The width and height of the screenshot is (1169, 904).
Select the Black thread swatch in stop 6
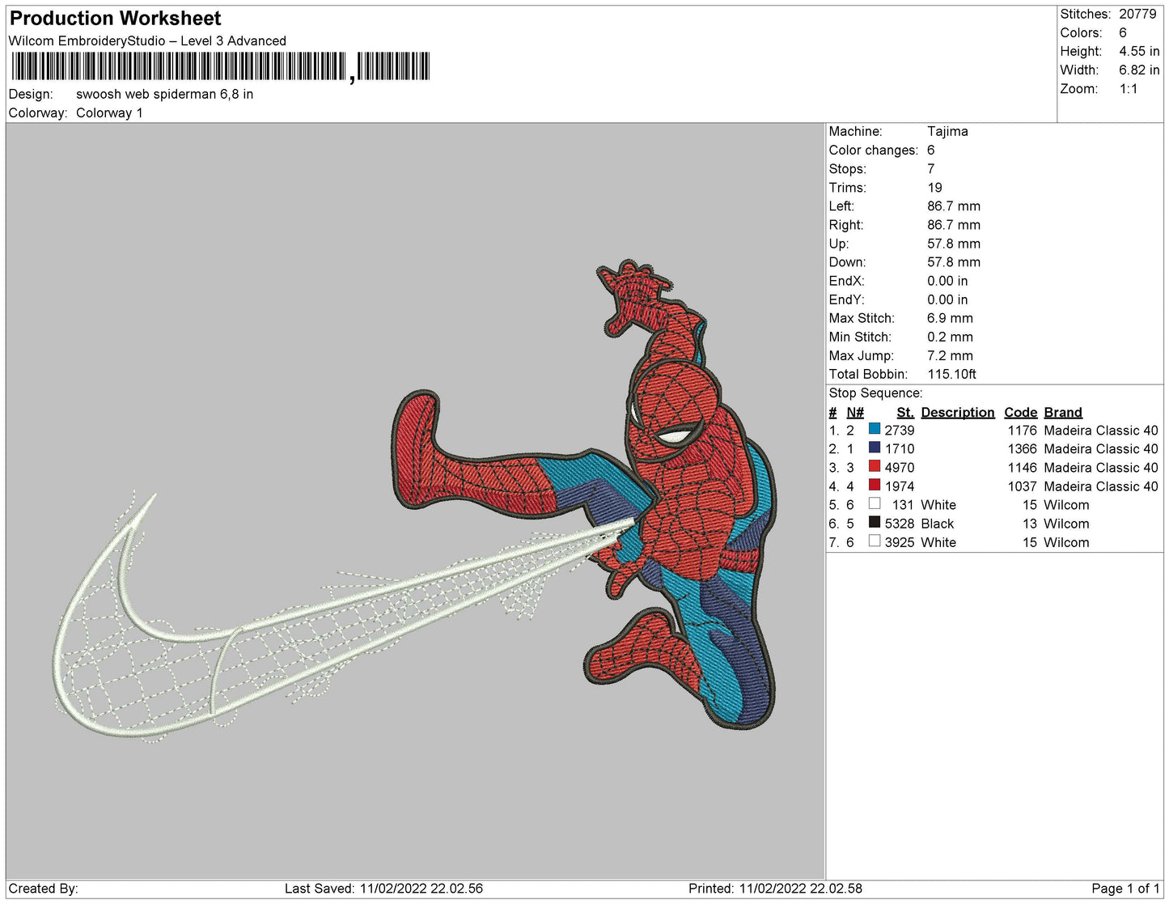[x=874, y=523]
